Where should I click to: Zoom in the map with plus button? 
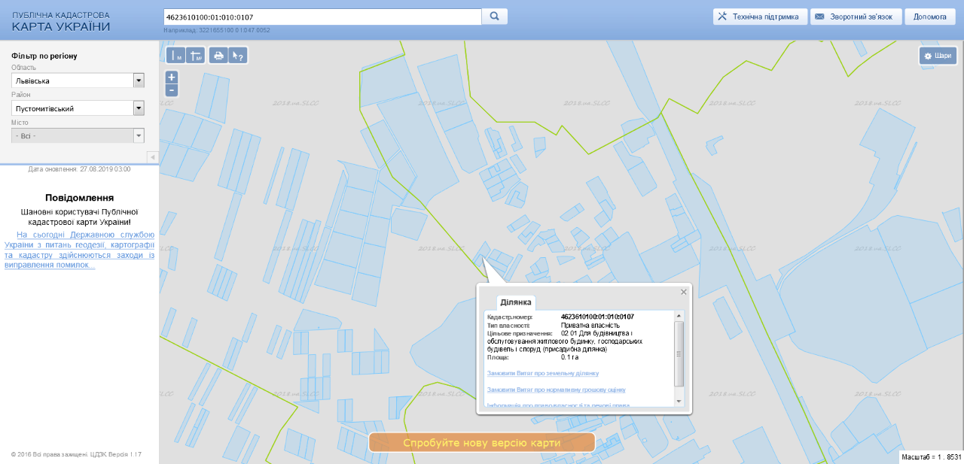pyautogui.click(x=172, y=77)
